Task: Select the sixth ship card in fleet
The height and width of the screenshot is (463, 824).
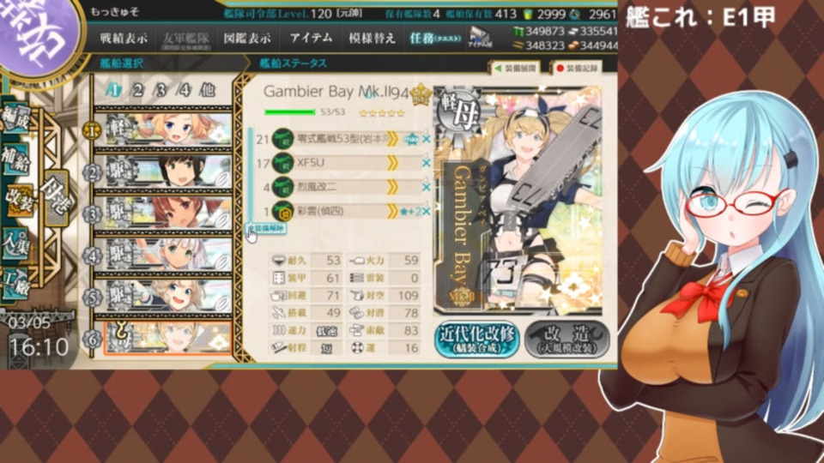Action: pyautogui.click(x=168, y=338)
